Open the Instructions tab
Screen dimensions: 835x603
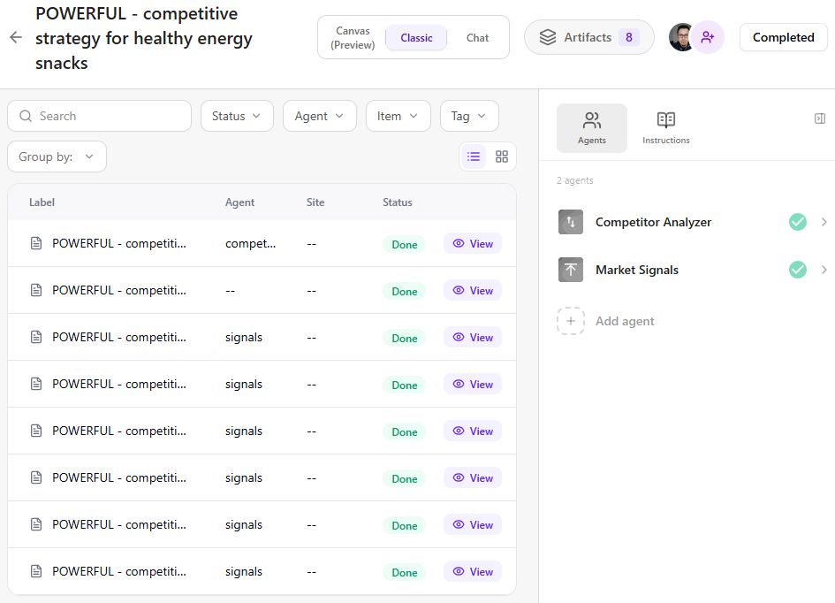point(666,127)
